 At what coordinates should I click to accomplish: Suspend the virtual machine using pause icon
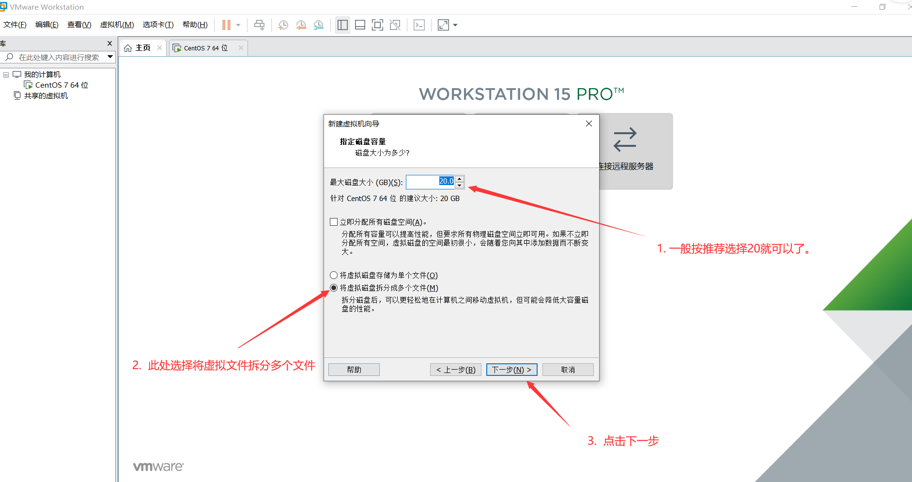coord(226,25)
